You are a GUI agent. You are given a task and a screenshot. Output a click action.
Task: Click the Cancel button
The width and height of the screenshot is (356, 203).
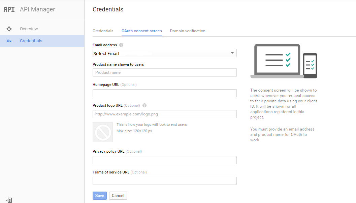[x=118, y=196]
